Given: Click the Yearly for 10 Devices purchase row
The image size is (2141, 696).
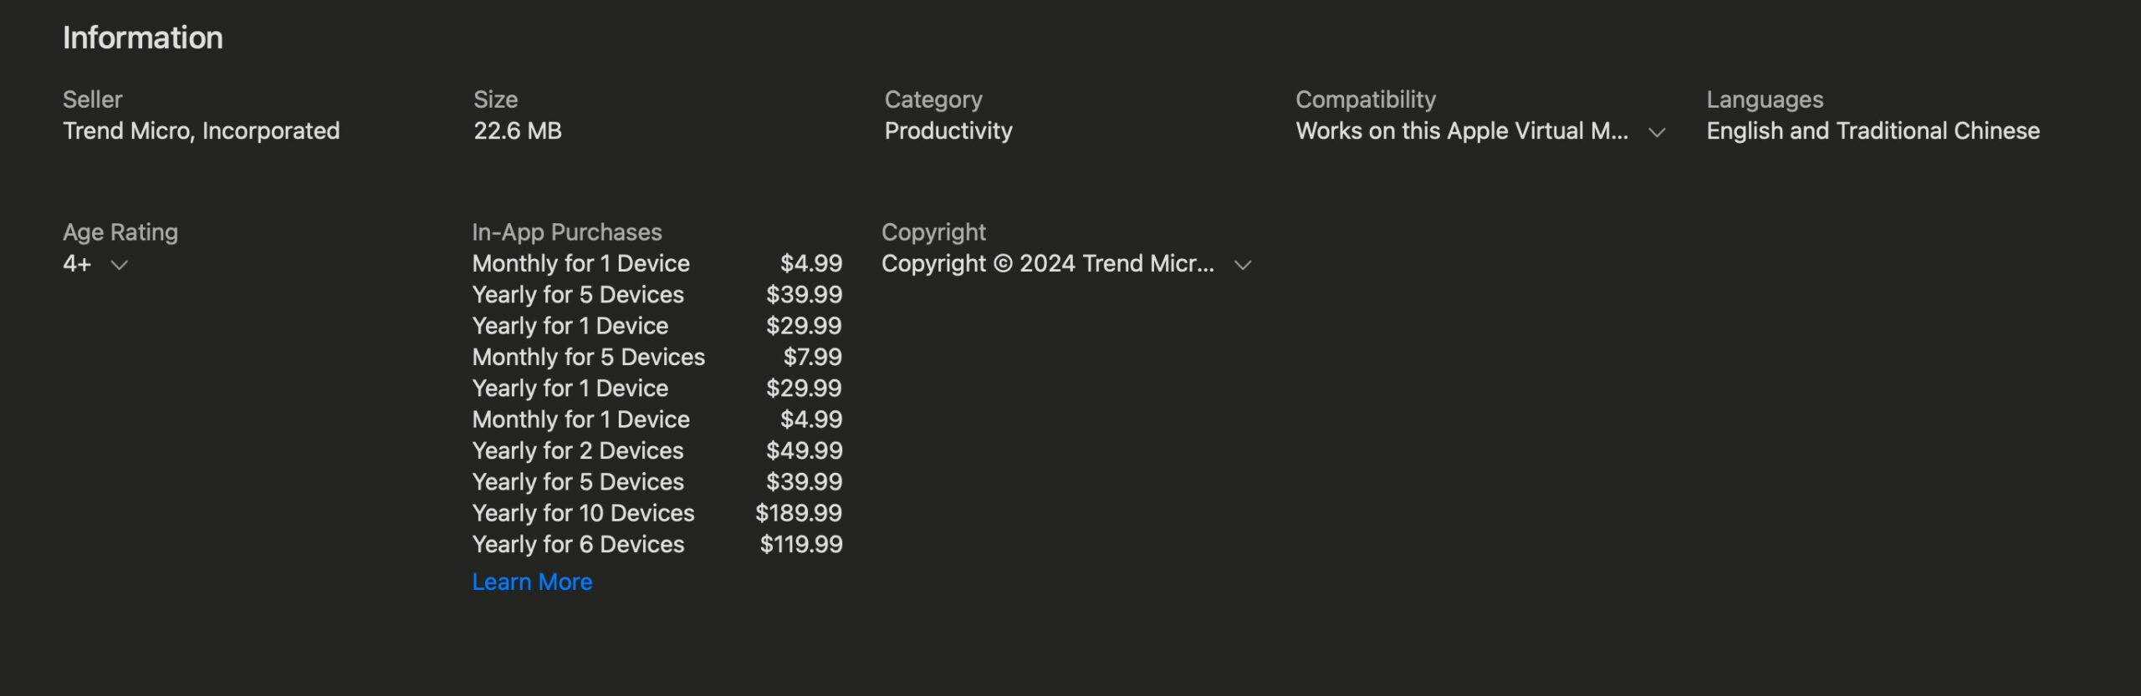Looking at the screenshot, I should click(x=657, y=513).
